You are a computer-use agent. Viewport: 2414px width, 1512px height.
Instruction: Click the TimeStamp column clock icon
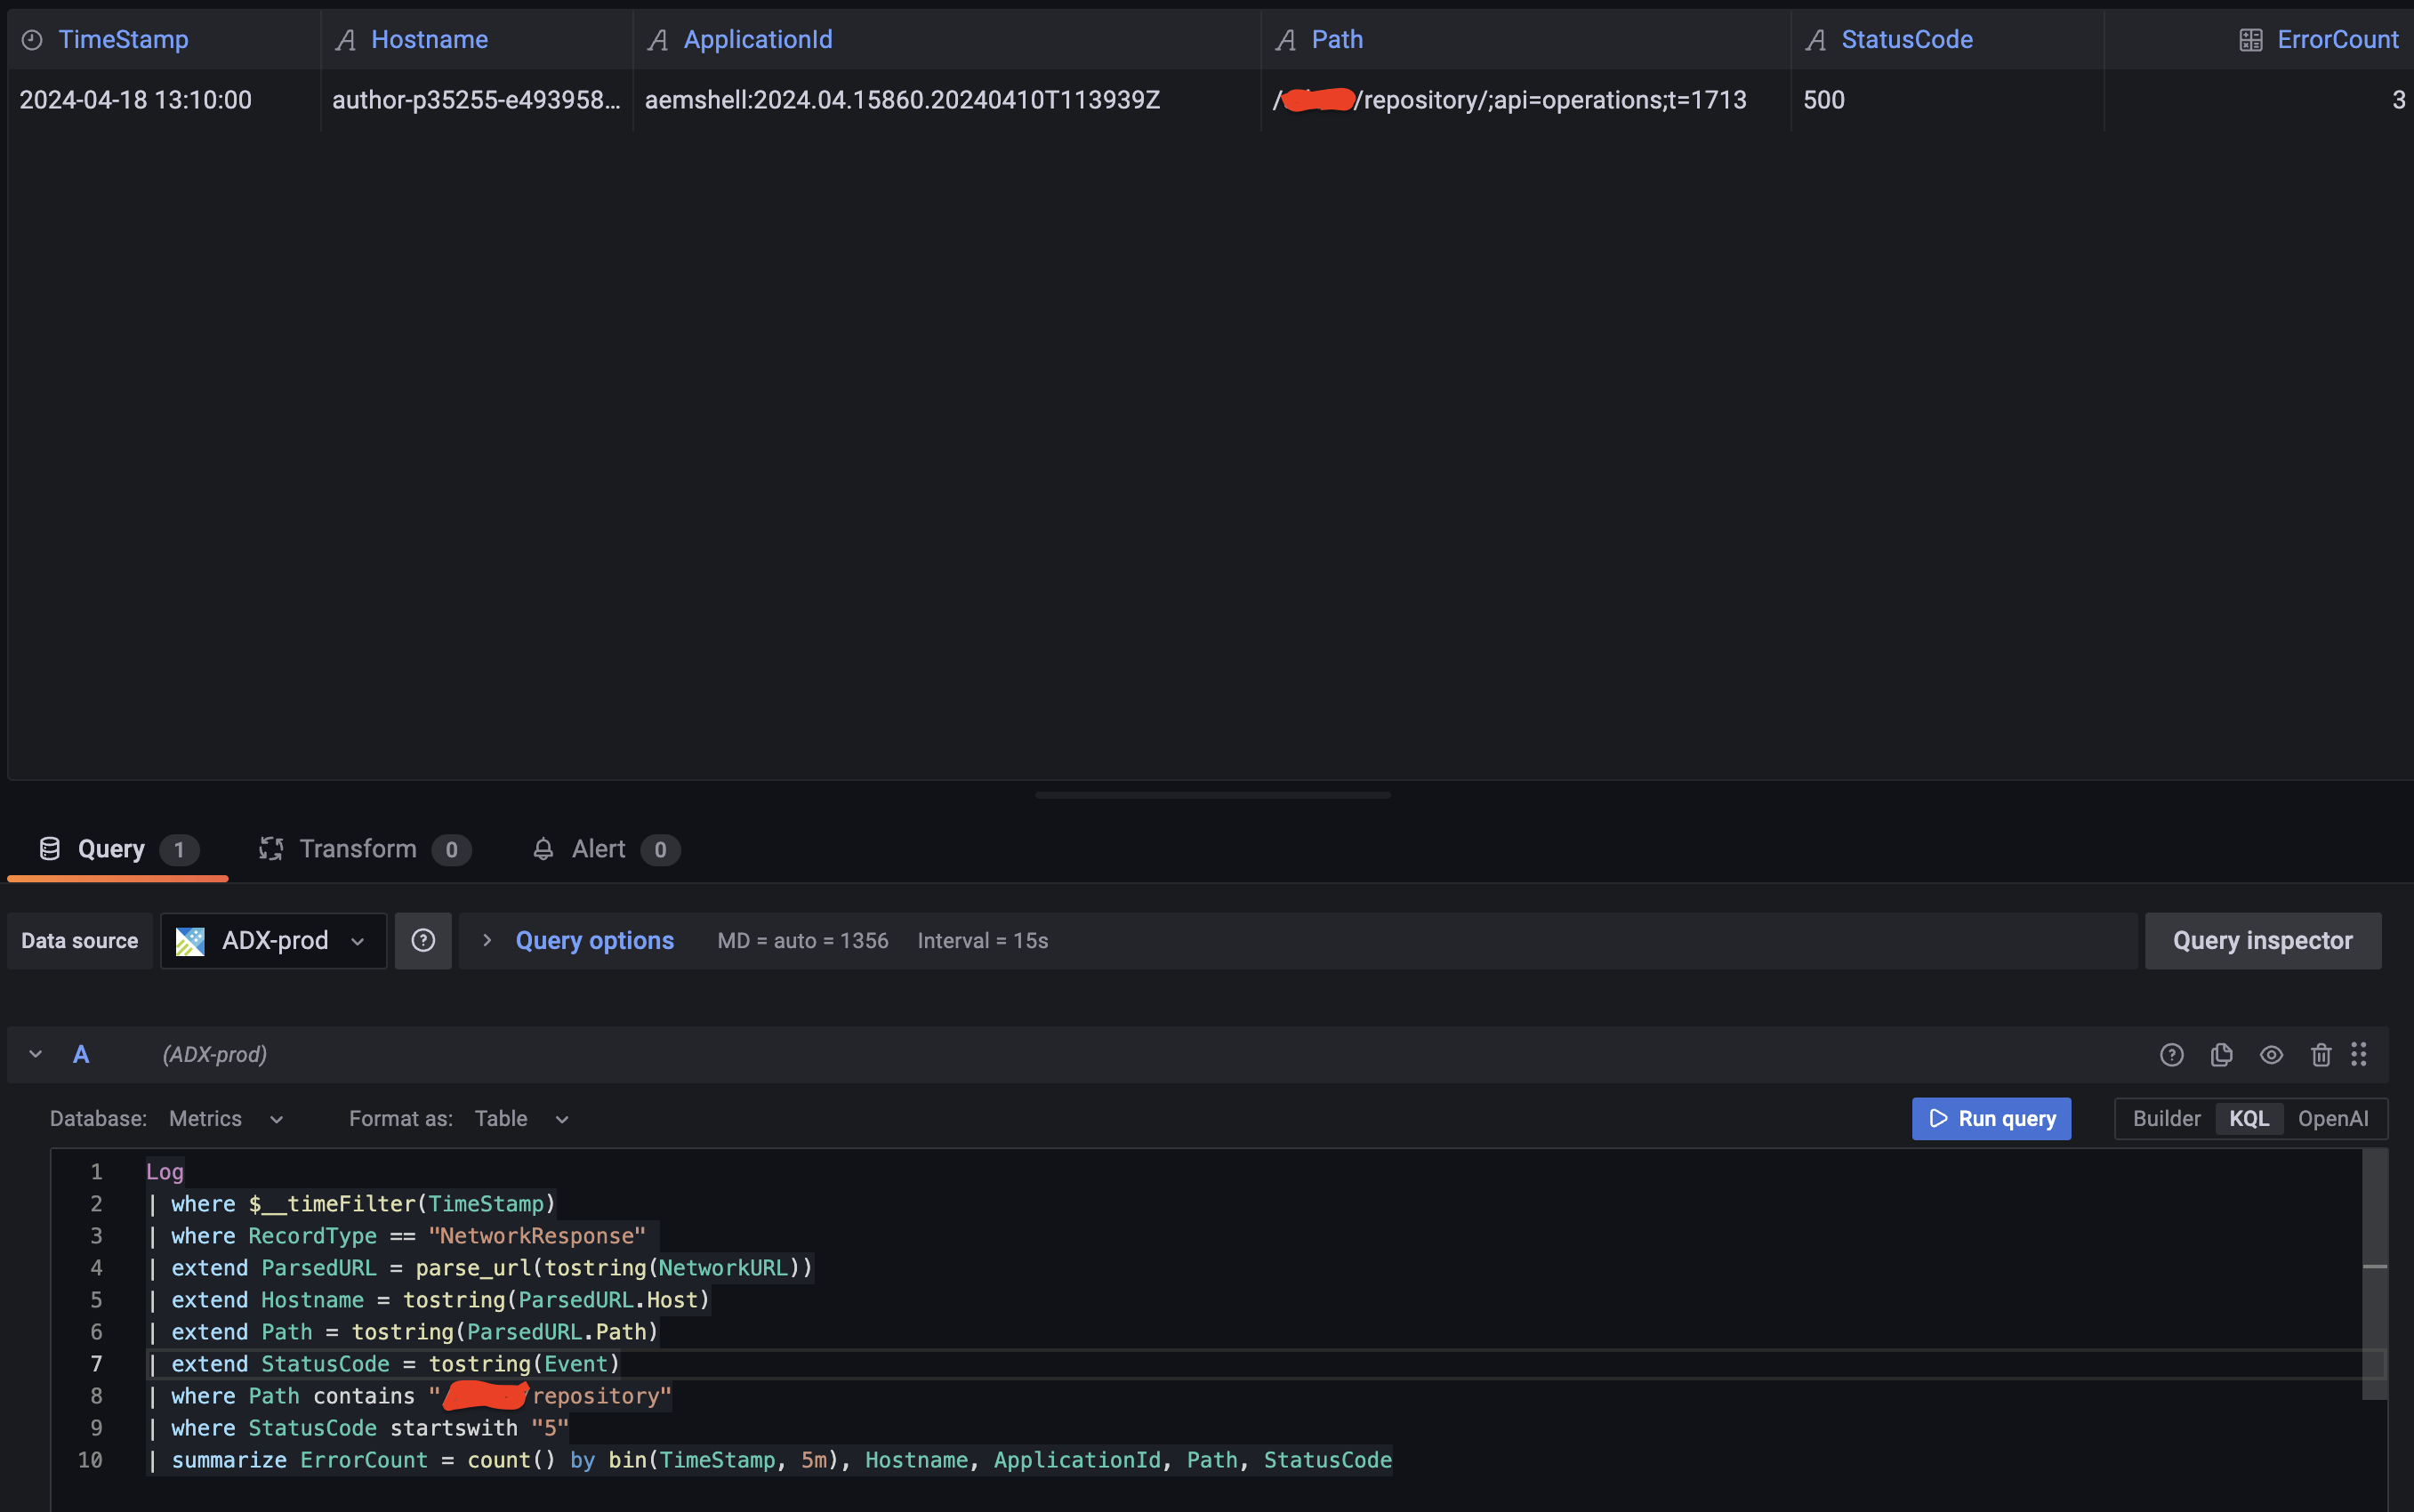[32, 40]
